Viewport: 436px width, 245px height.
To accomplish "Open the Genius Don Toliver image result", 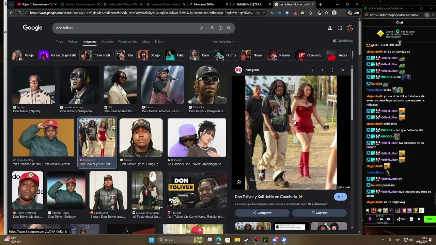I will (x=141, y=137).
